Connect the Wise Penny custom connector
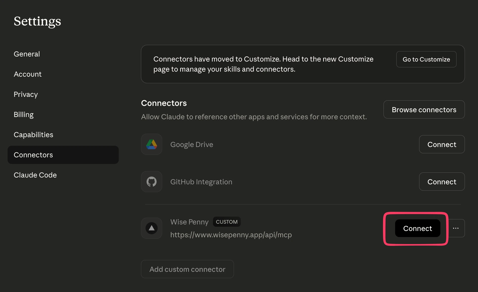This screenshot has width=478, height=292. pos(417,228)
